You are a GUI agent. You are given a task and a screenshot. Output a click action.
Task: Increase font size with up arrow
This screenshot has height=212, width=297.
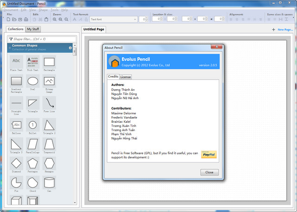147,18
